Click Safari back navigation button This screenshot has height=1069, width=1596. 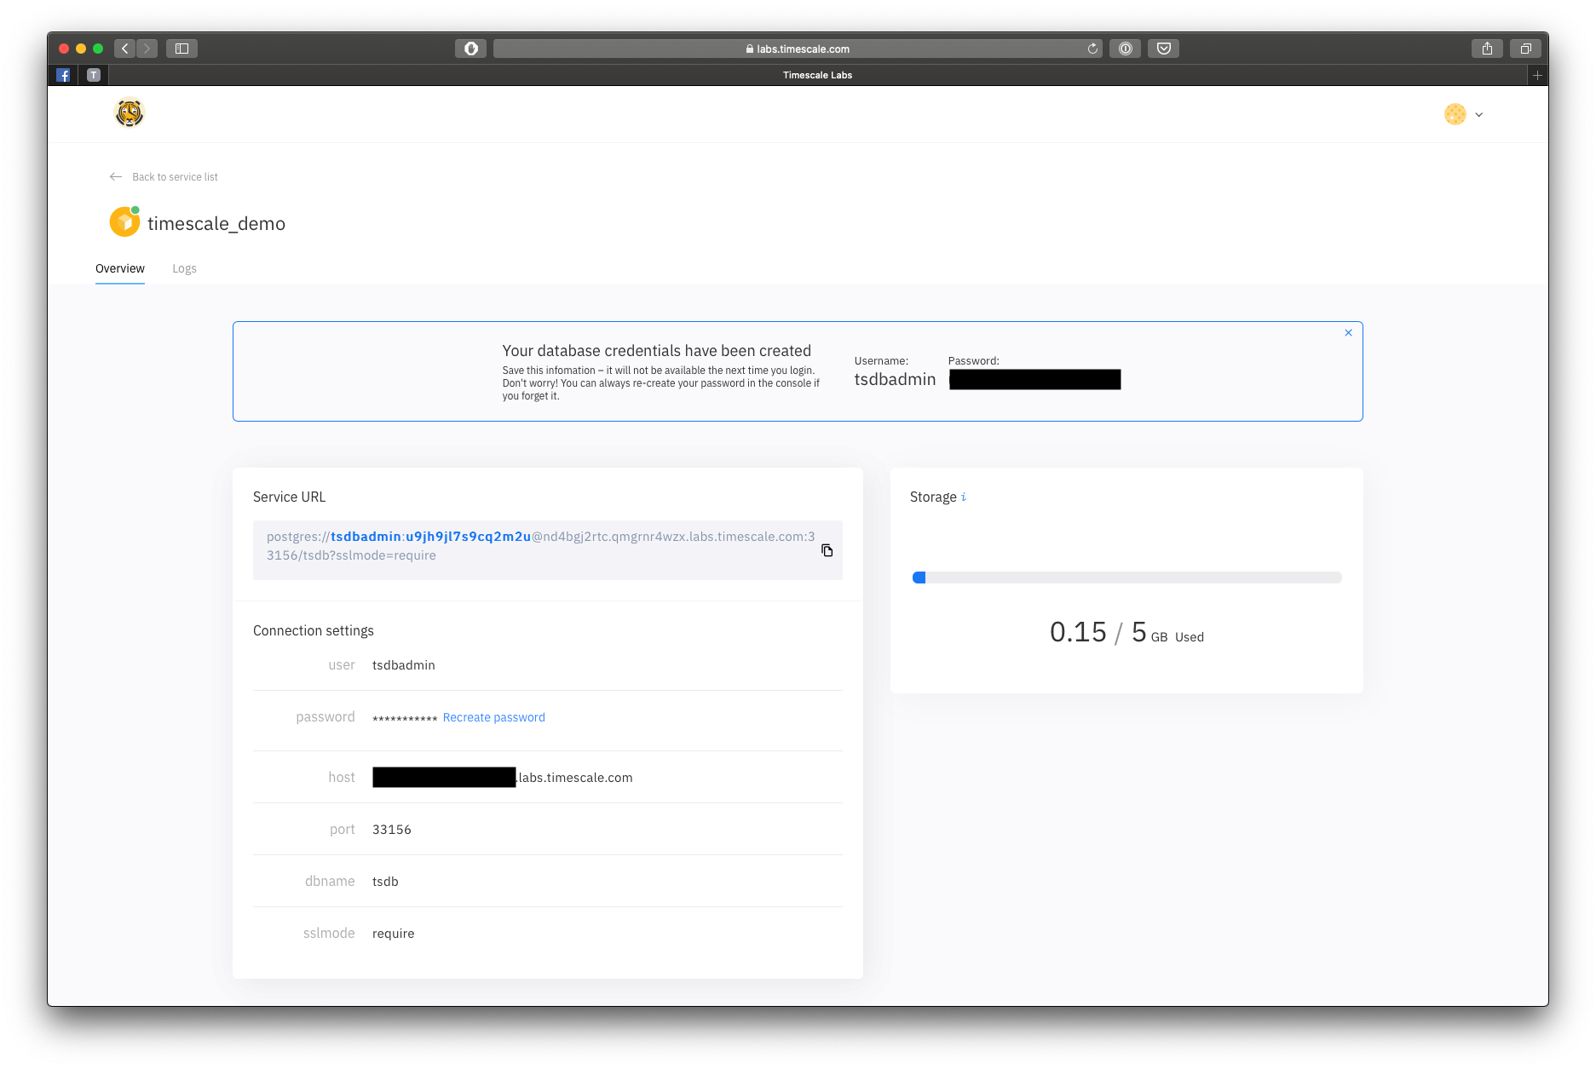click(x=125, y=49)
